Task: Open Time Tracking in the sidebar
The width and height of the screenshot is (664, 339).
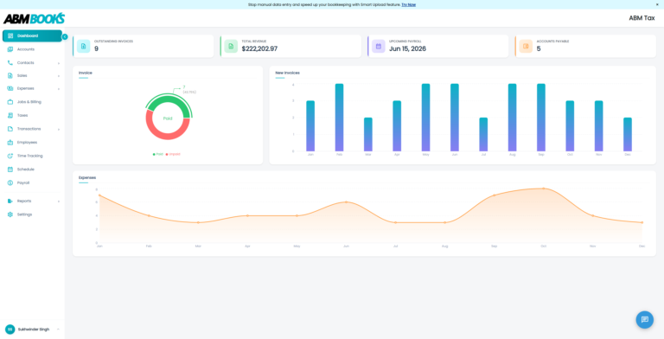Action: [x=32, y=156]
